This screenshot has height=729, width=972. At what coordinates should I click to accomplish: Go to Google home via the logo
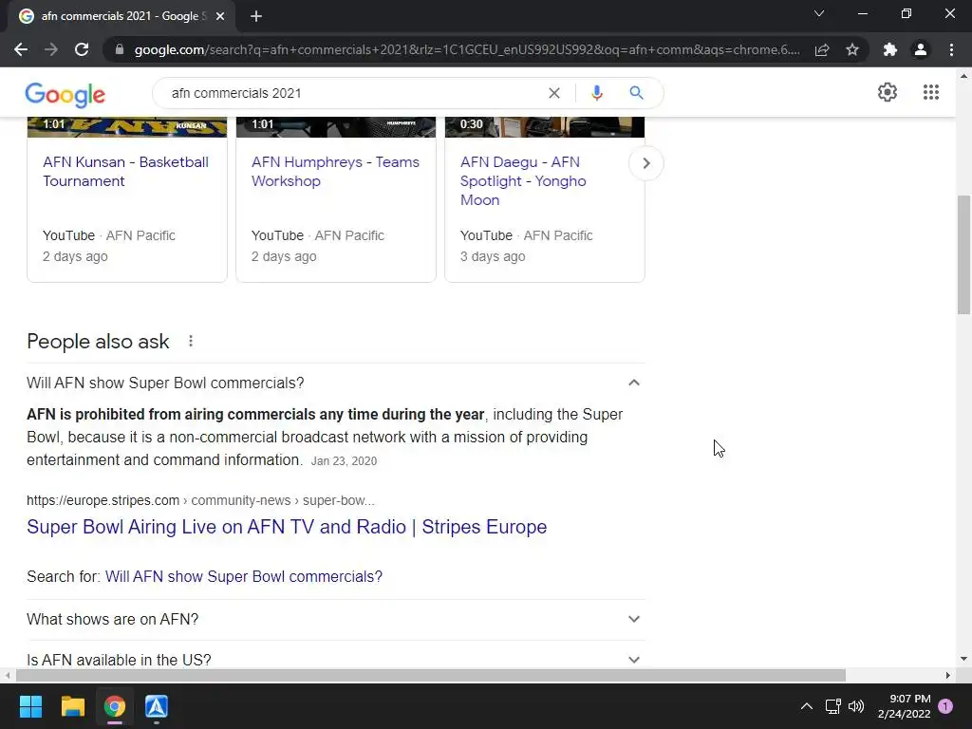point(65,94)
